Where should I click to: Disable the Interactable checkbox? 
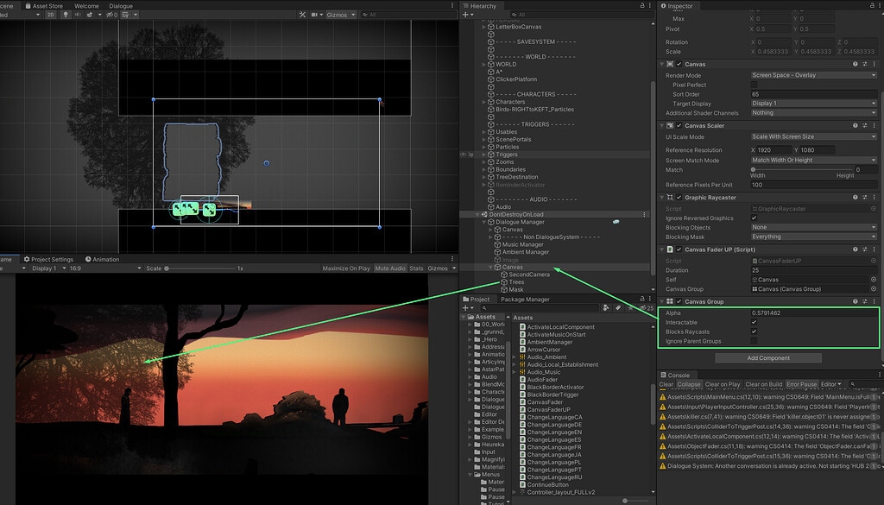click(x=753, y=322)
